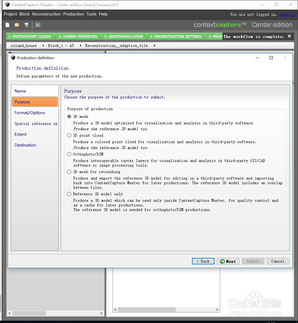Open the Reconstruction menu

point(46,14)
